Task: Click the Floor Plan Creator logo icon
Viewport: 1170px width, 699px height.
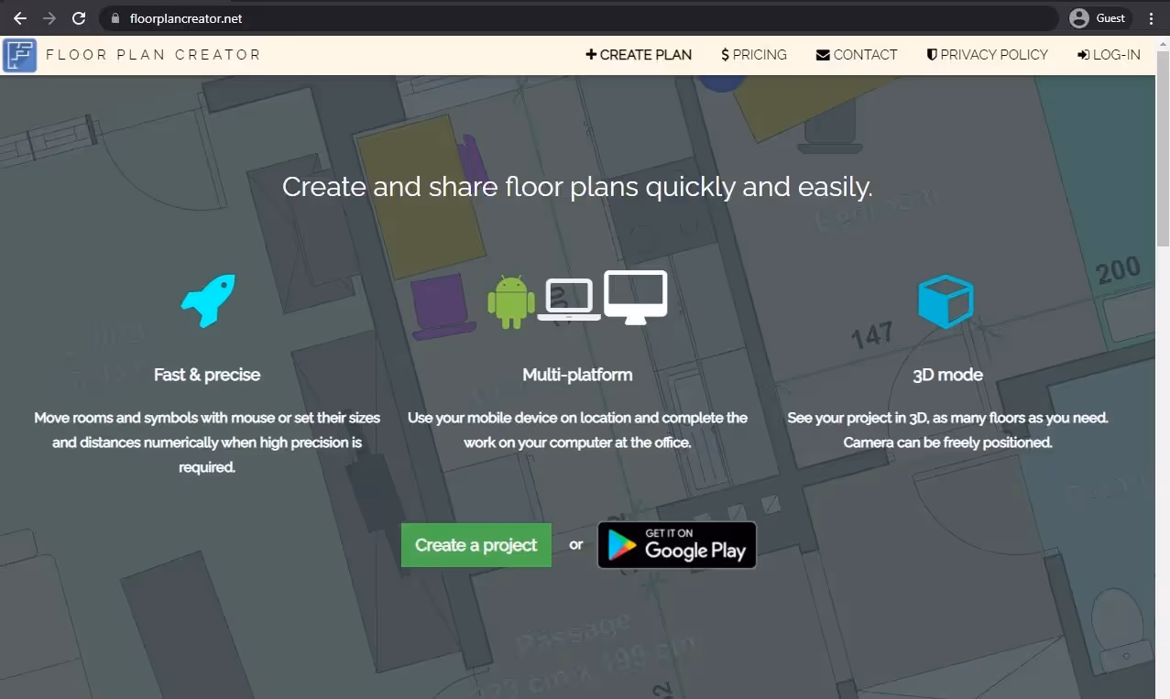Action: coord(19,55)
